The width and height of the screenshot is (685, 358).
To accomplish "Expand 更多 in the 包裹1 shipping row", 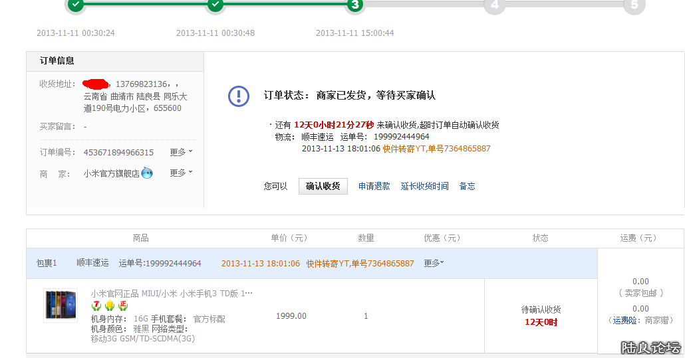I will click(434, 263).
